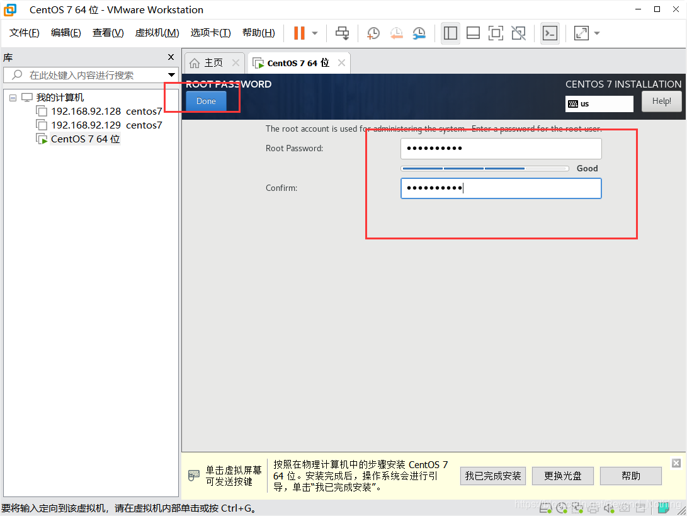
Task: Click the 我已完成安装 button
Action: (493, 476)
